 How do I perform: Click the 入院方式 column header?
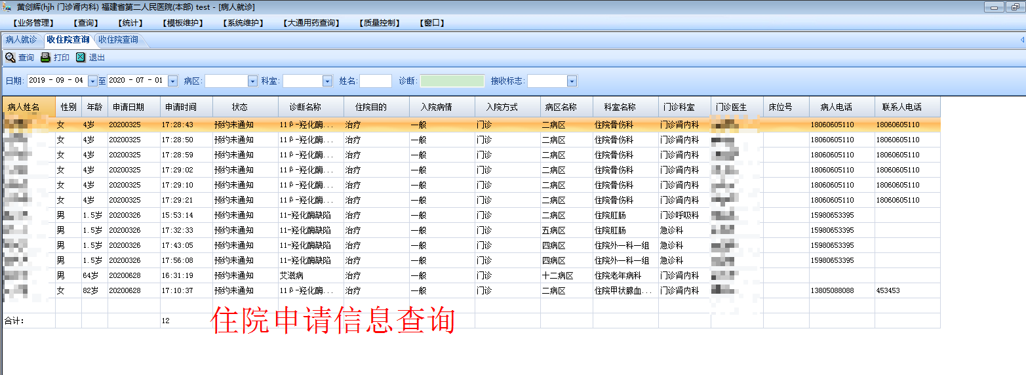[x=507, y=107]
